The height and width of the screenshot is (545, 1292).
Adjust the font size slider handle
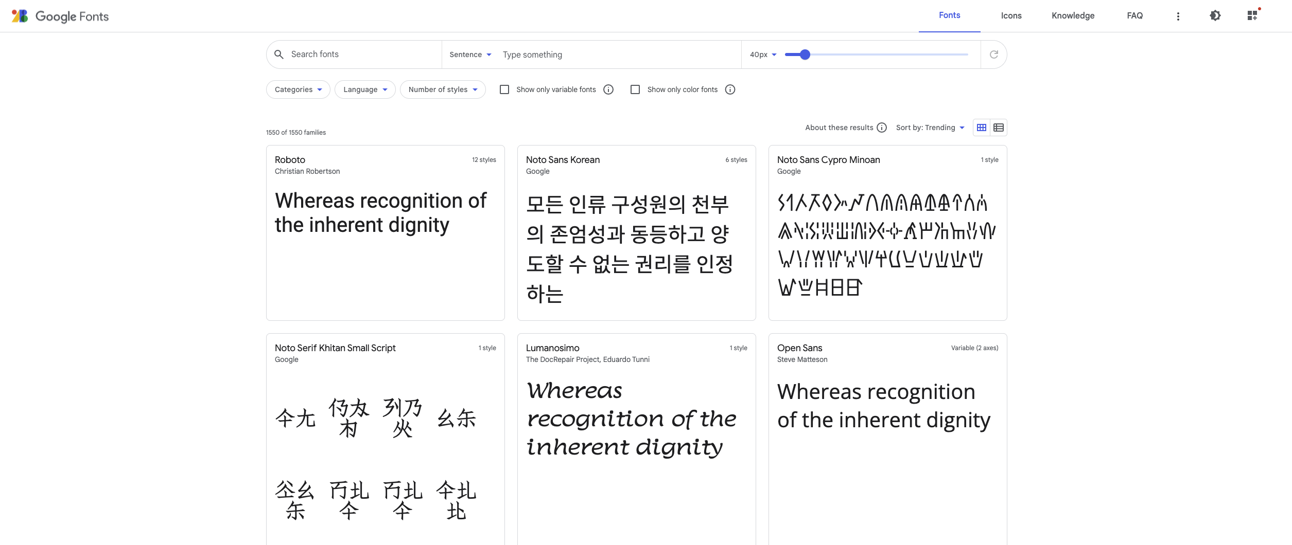(805, 55)
